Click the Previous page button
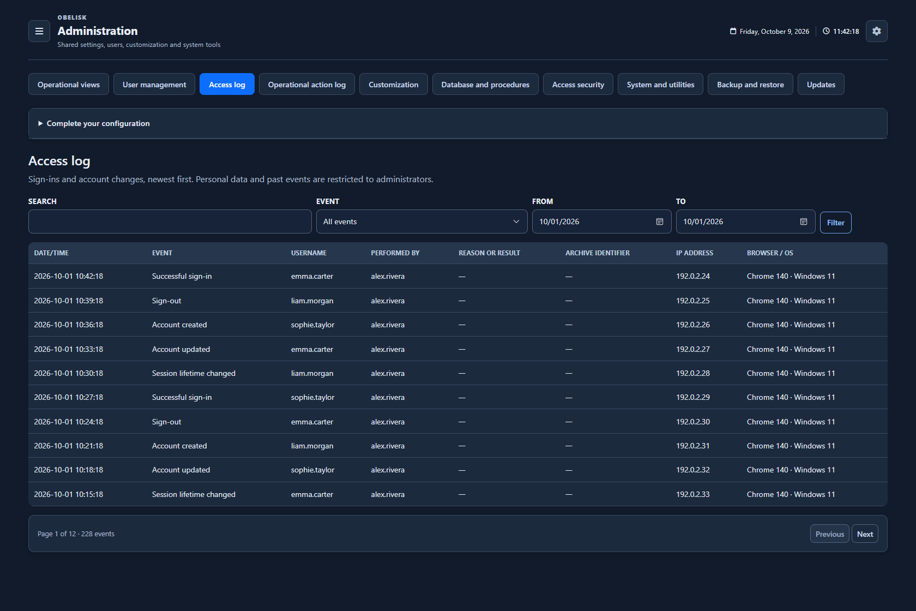 tap(829, 534)
